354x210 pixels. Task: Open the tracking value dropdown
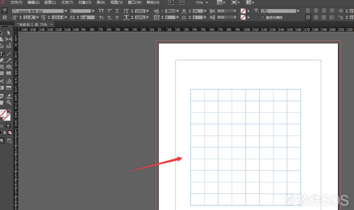(177, 17)
